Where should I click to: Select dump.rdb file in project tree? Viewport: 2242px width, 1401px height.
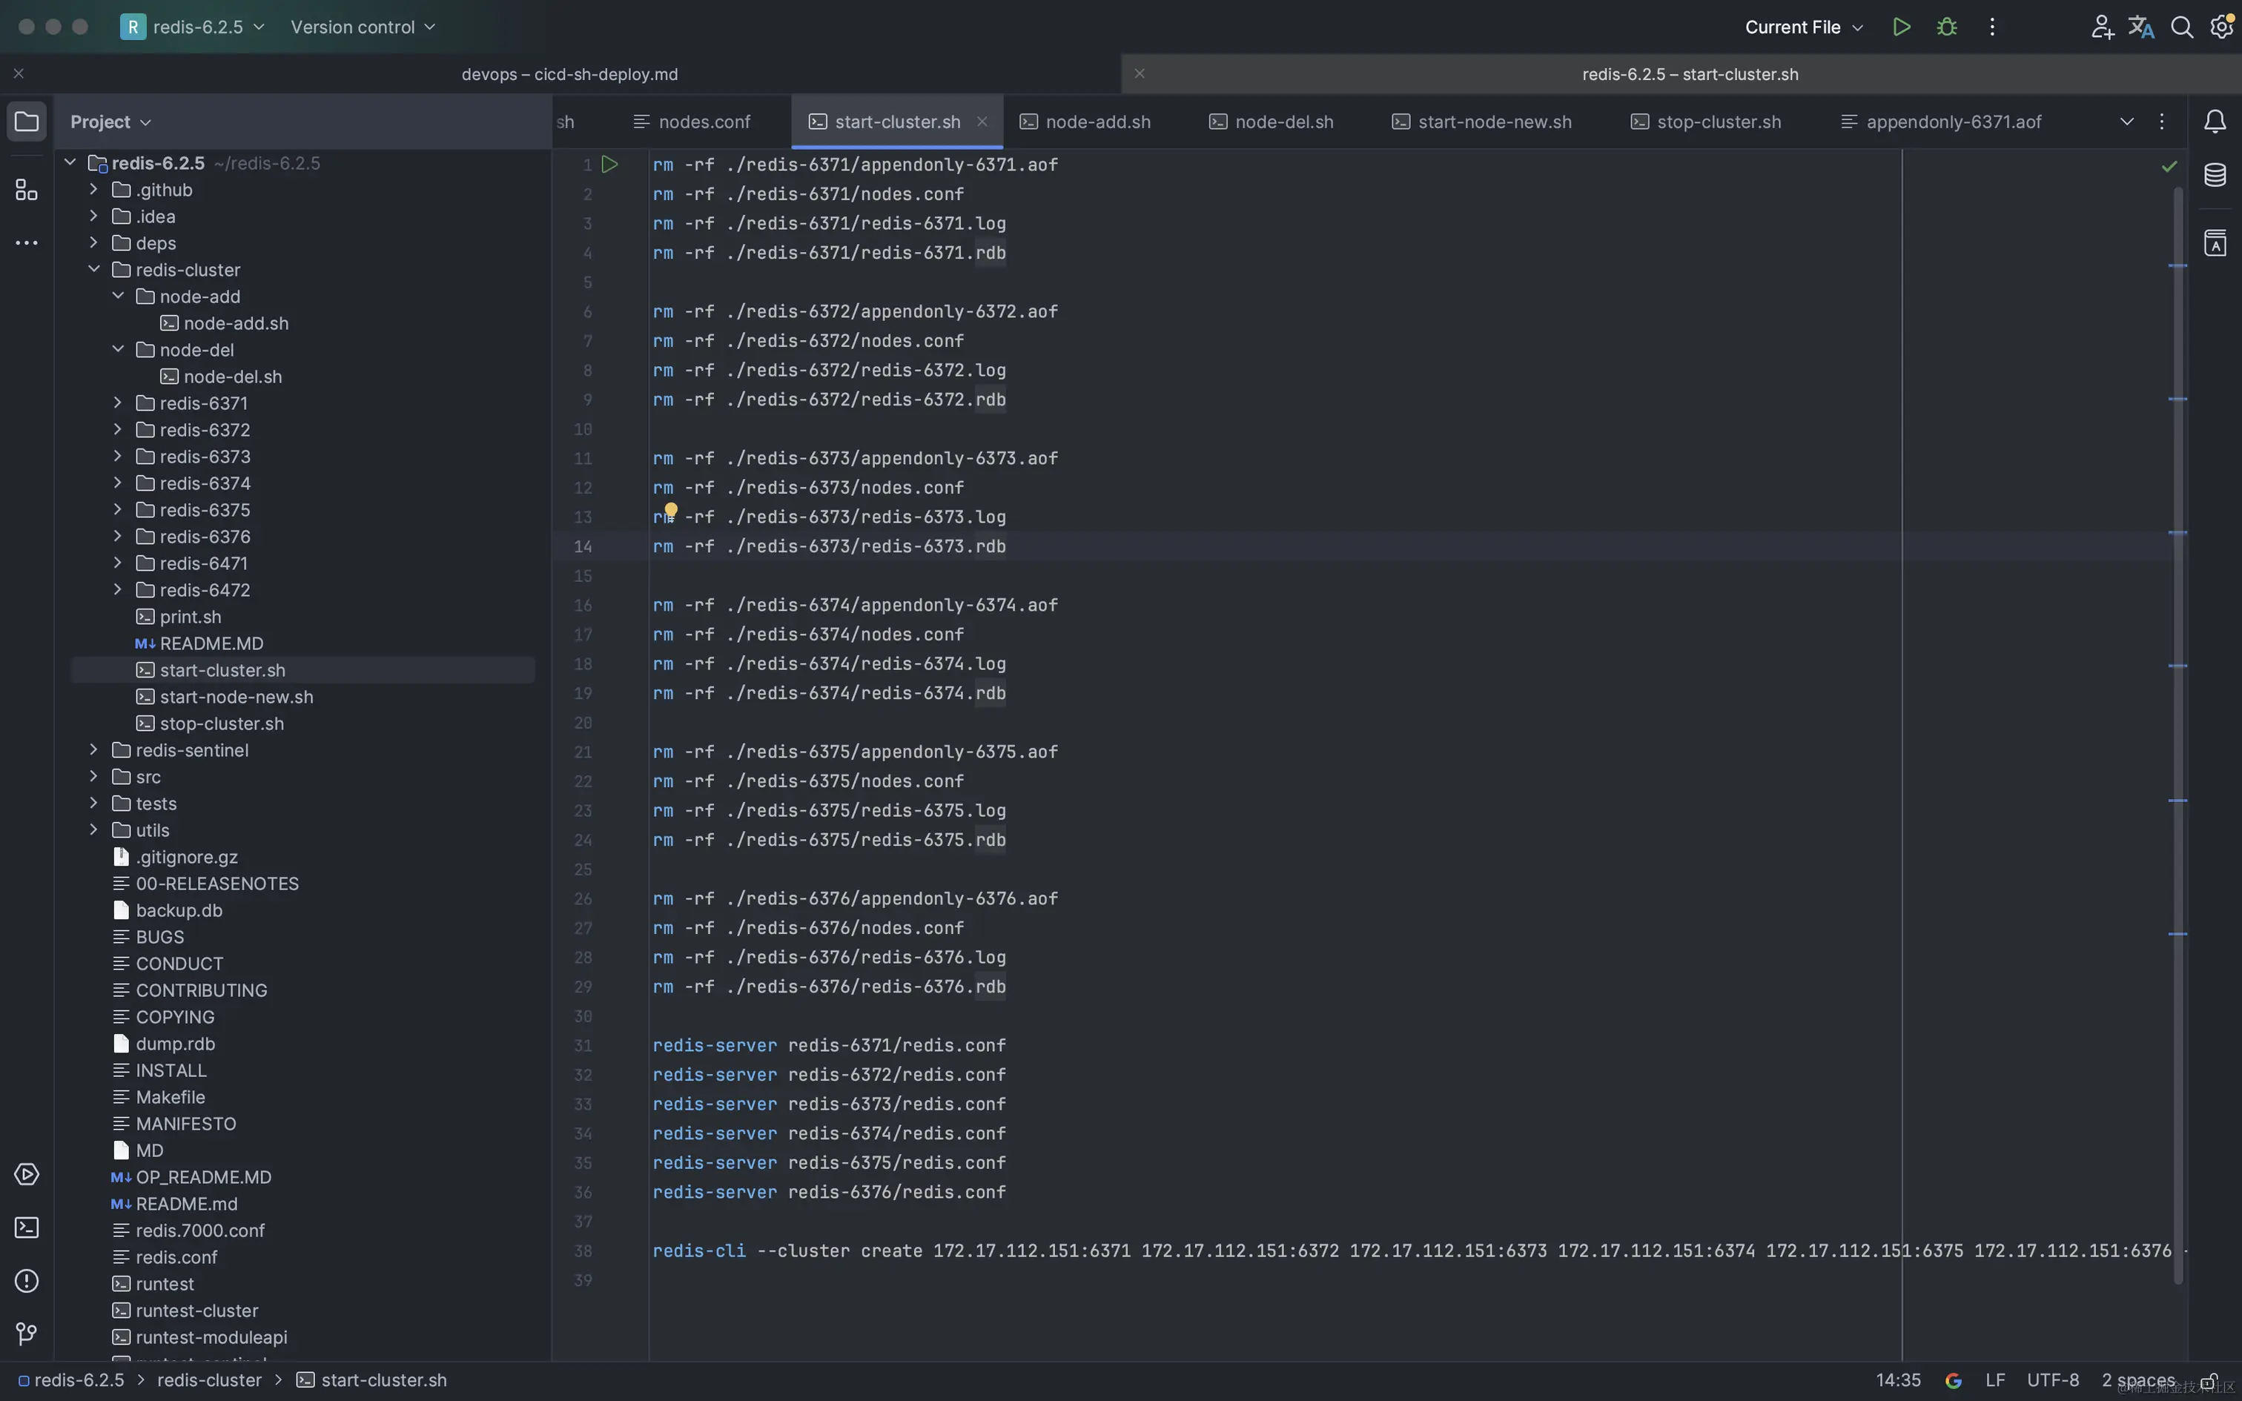pyautogui.click(x=175, y=1044)
